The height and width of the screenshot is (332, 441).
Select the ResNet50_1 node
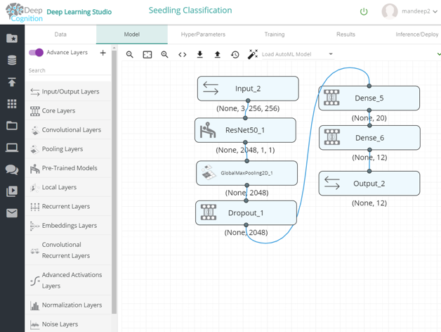(245, 130)
